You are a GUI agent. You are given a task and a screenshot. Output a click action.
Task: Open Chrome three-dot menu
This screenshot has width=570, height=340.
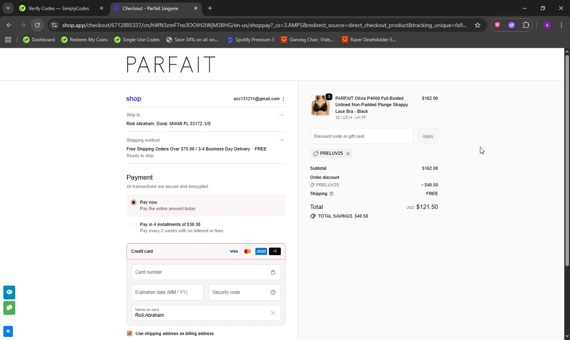click(x=561, y=25)
